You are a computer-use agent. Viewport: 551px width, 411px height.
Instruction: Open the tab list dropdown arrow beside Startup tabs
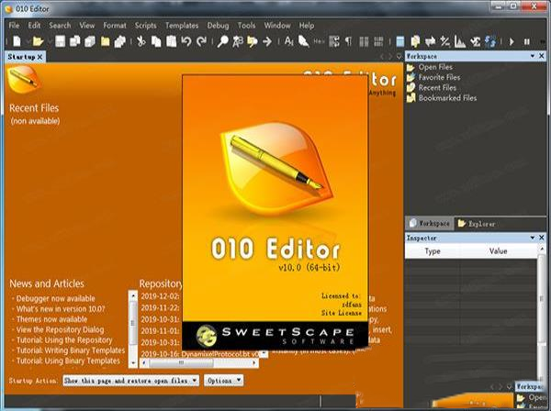click(399, 56)
